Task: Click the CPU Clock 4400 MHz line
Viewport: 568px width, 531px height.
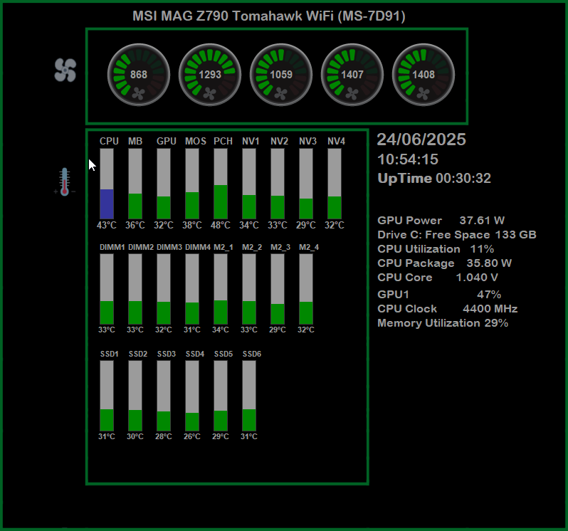Action: [x=448, y=309]
